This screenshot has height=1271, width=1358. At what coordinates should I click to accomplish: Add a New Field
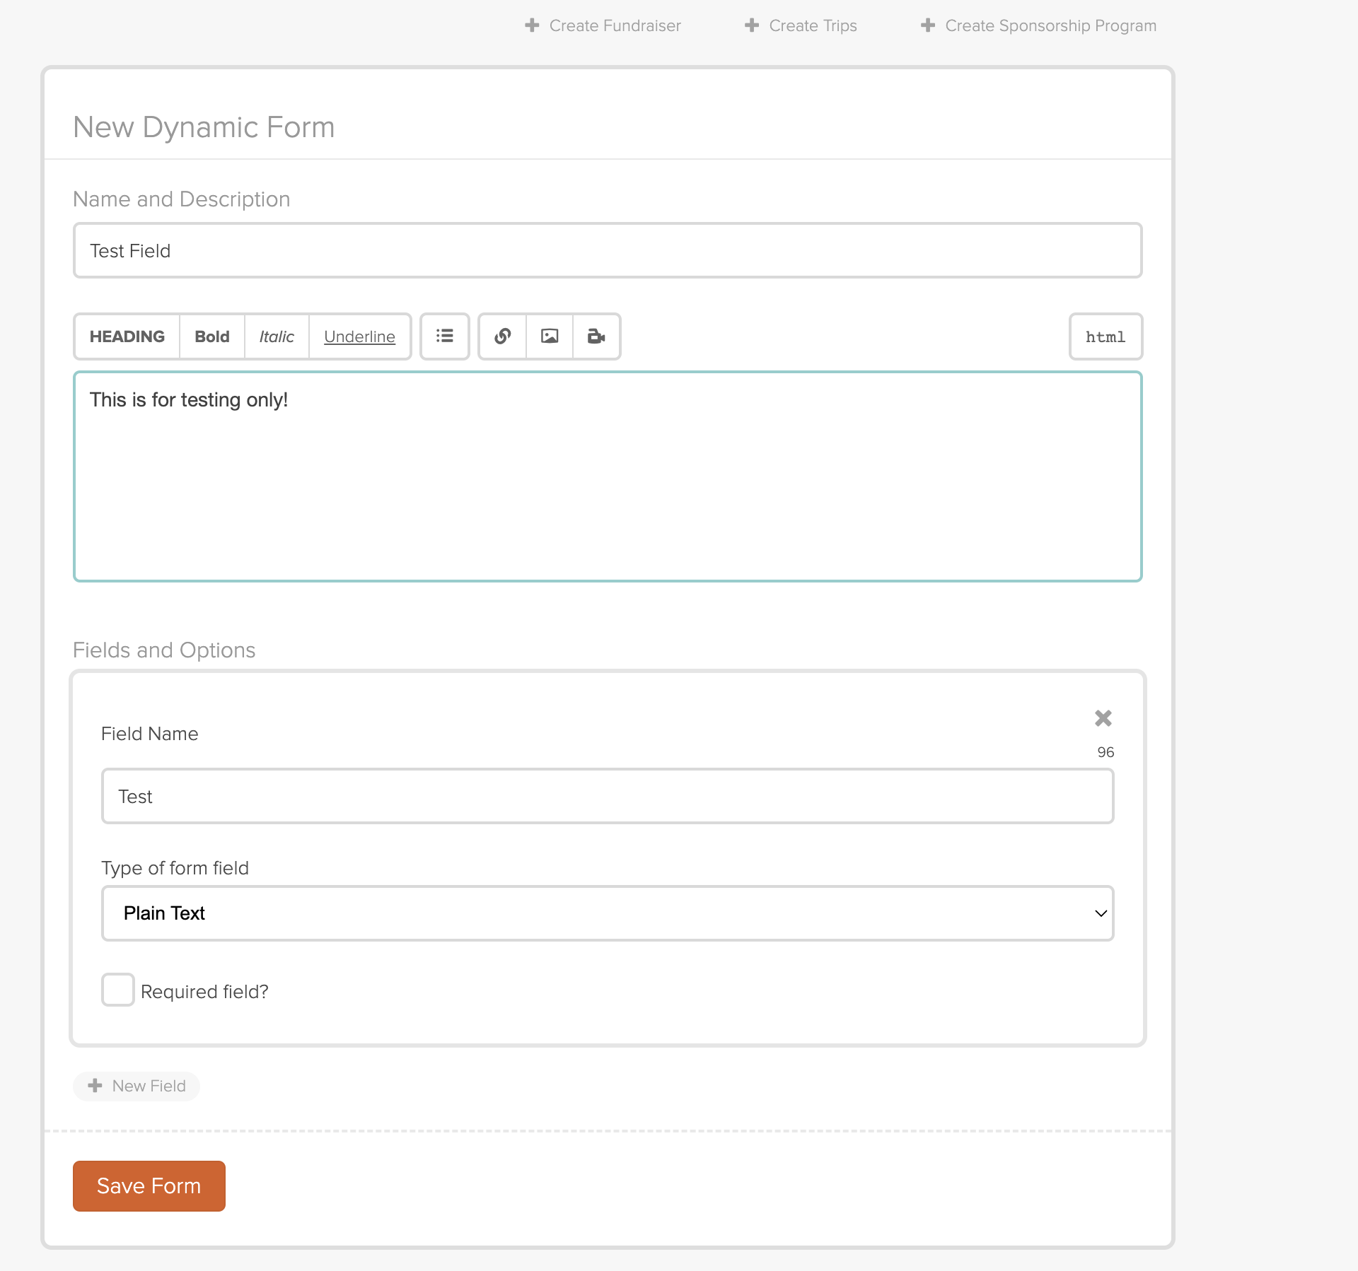[137, 1086]
